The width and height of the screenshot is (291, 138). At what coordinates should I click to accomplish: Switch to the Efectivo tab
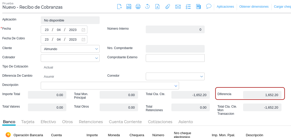coord(48,122)
